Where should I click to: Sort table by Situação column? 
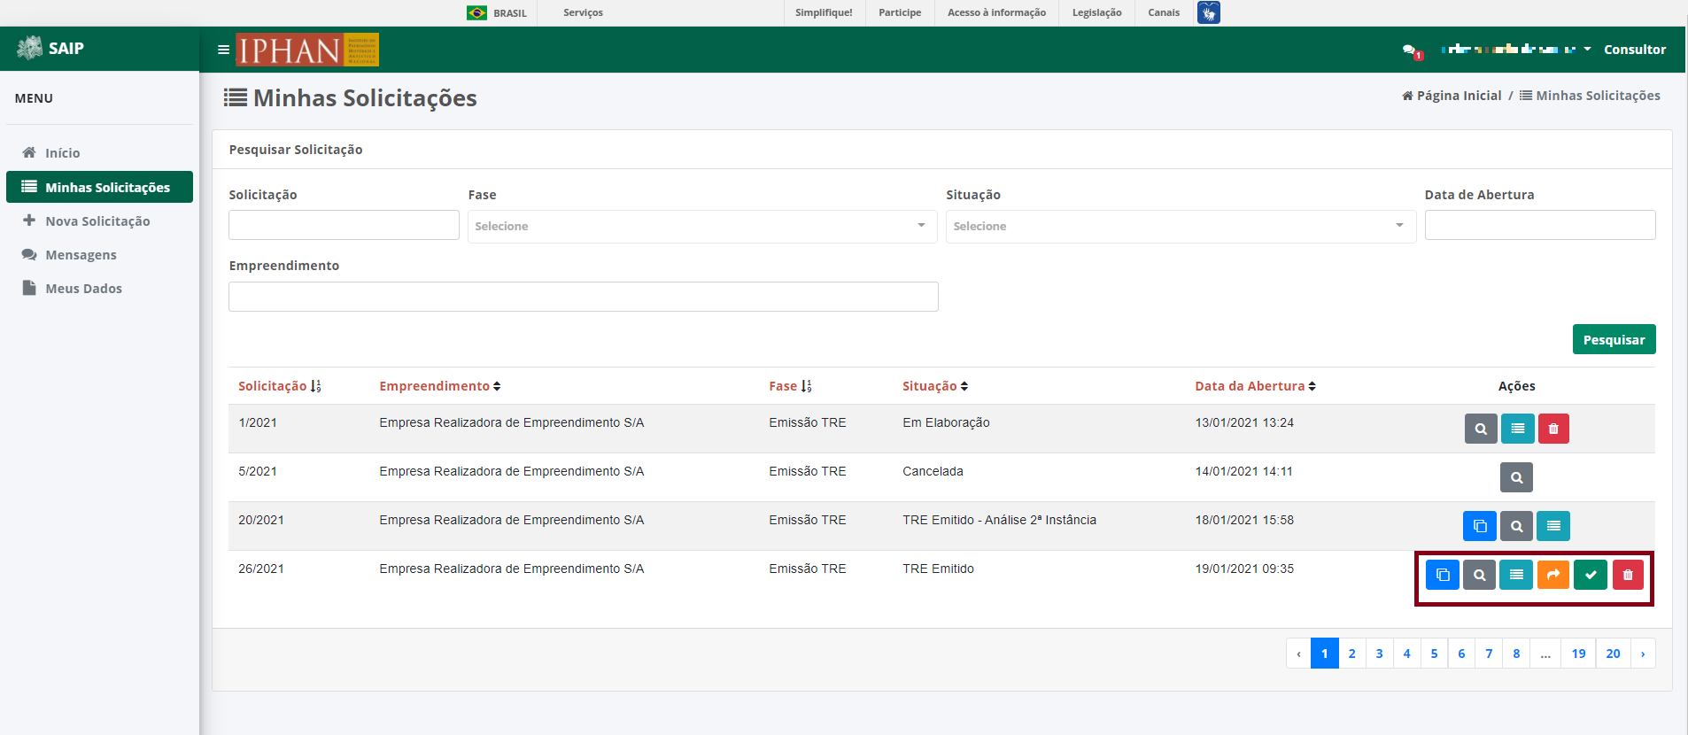point(935,386)
